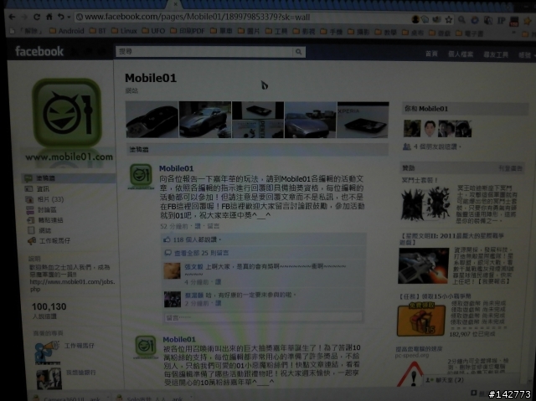Open first black car photo thumbnail
Image resolution: width=536 pixels, height=401 pixels.
pos(152,120)
